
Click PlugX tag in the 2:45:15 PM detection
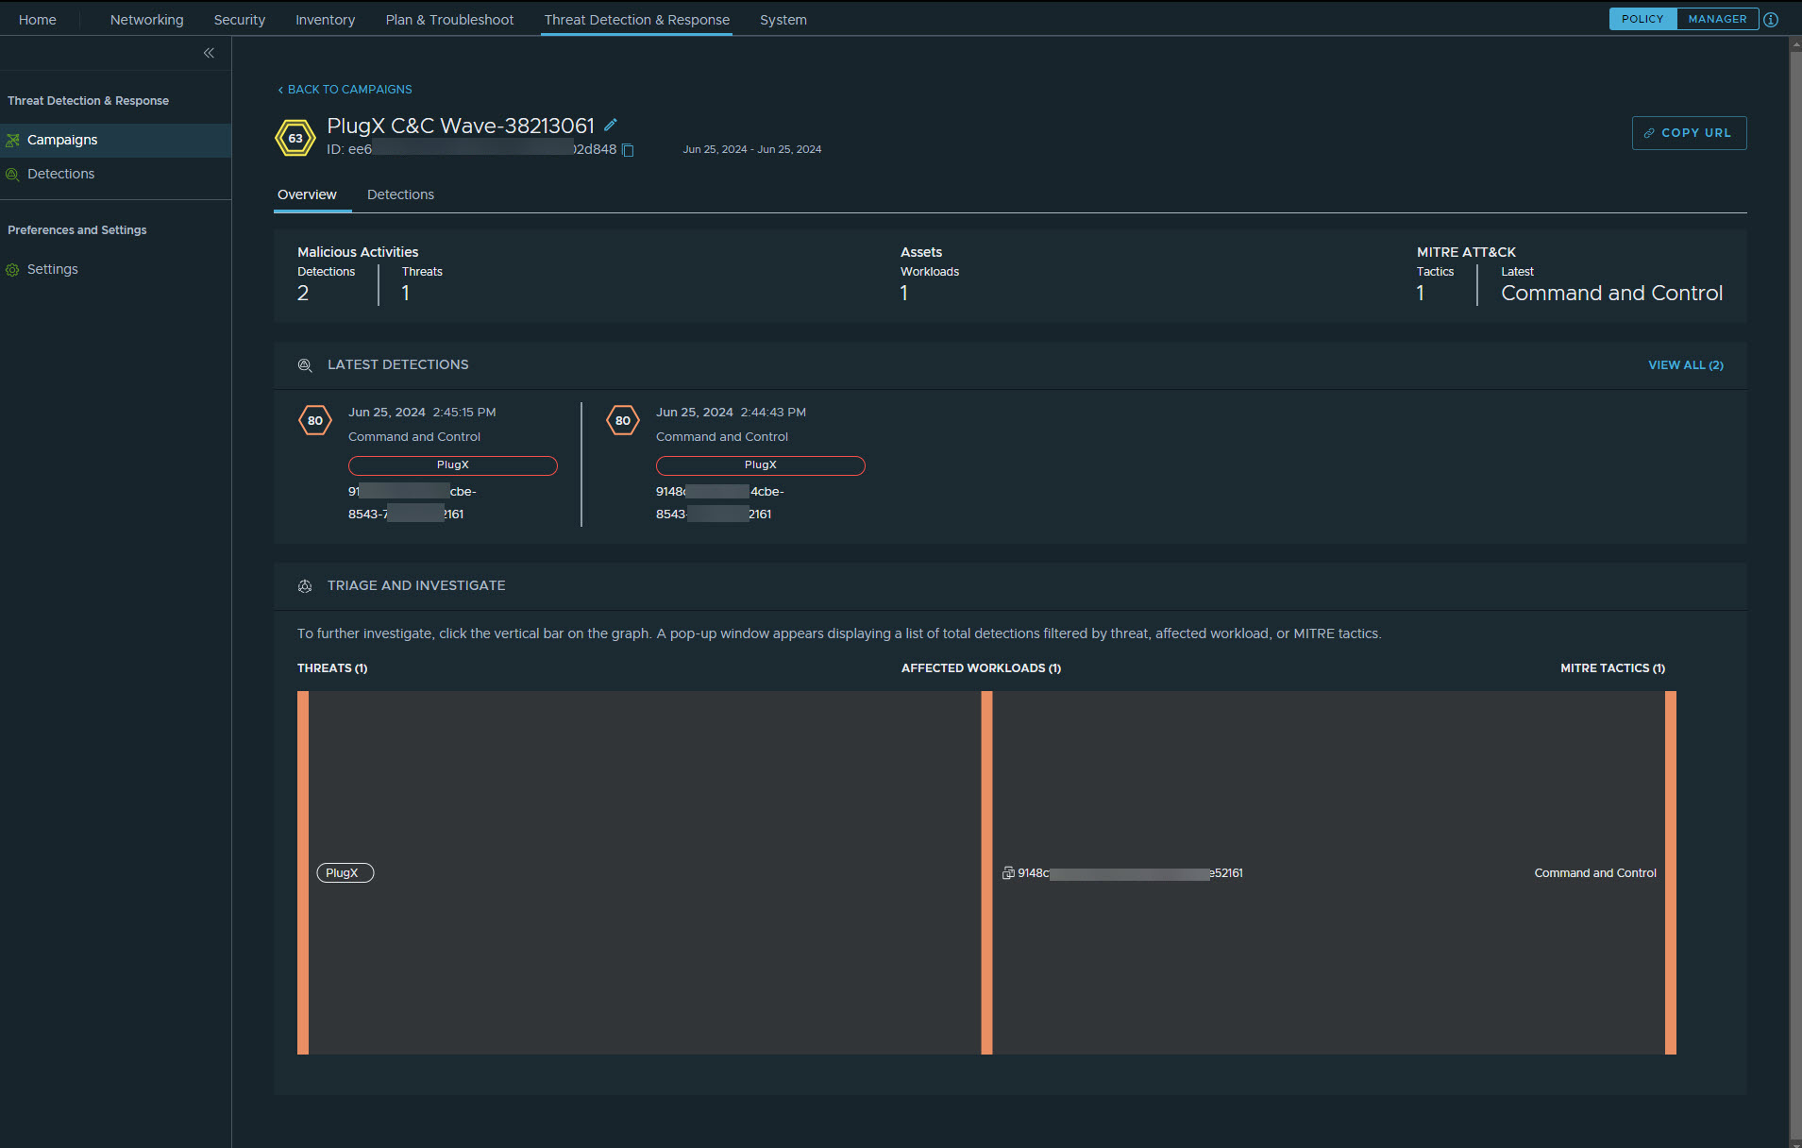[453, 465]
